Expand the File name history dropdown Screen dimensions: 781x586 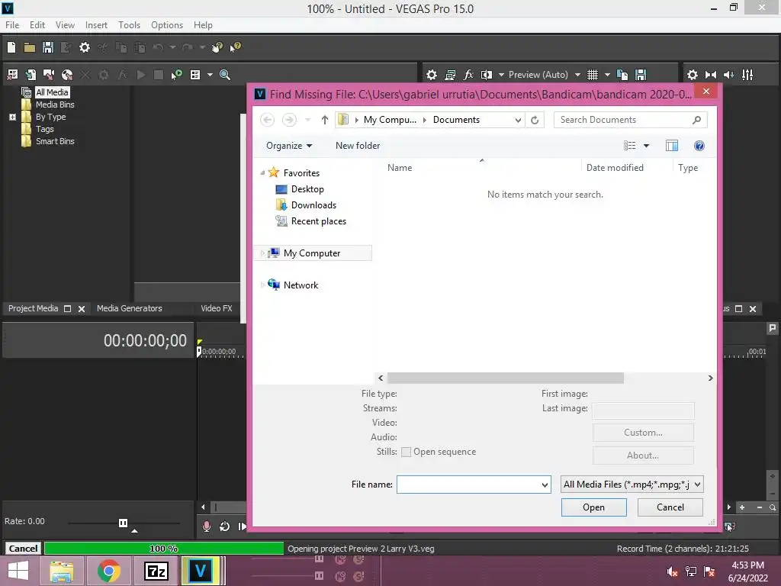545,485
